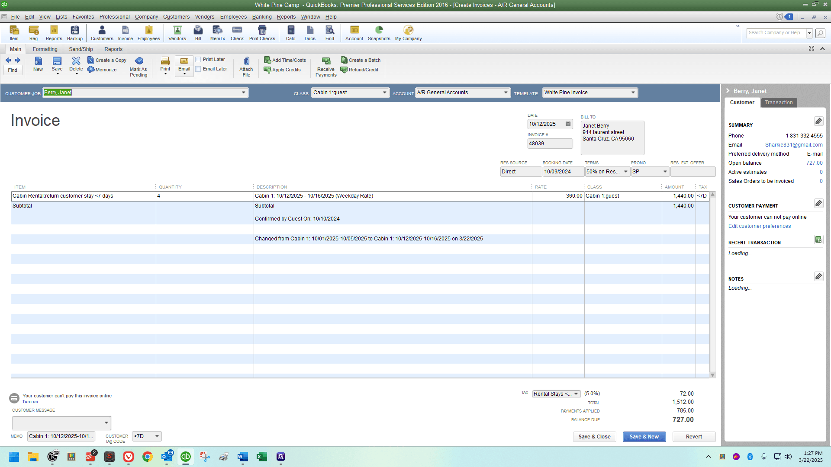831x467 pixels.
Task: Open the Company menu
Action: point(146,17)
